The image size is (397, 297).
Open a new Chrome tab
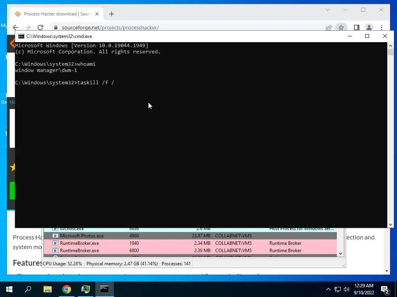[x=112, y=14]
